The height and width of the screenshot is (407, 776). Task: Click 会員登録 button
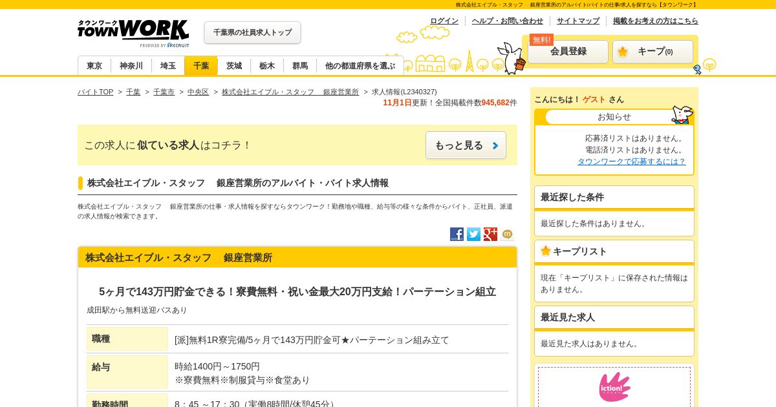tap(568, 52)
